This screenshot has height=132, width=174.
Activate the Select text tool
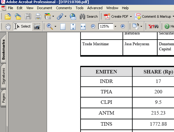tap(22, 26)
